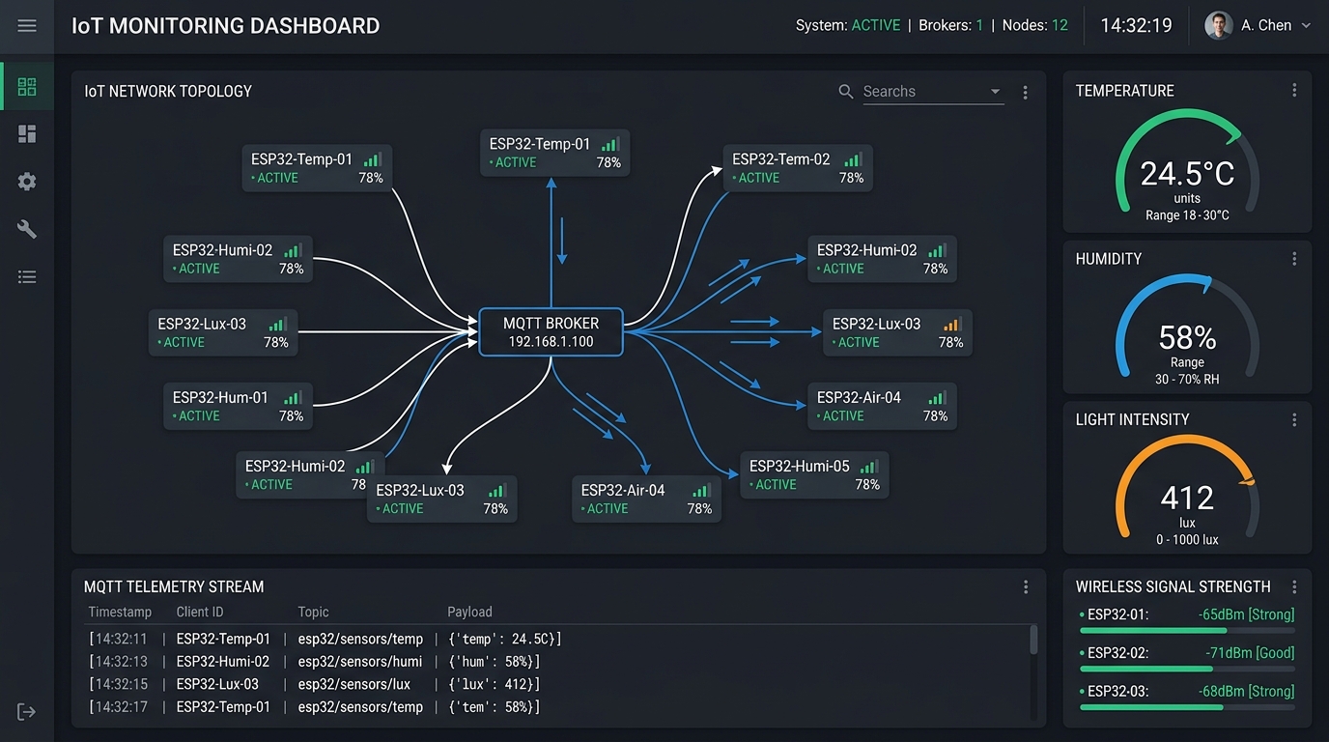
Task: Click the "Nodes: 12" header status
Action: pyautogui.click(x=1035, y=26)
